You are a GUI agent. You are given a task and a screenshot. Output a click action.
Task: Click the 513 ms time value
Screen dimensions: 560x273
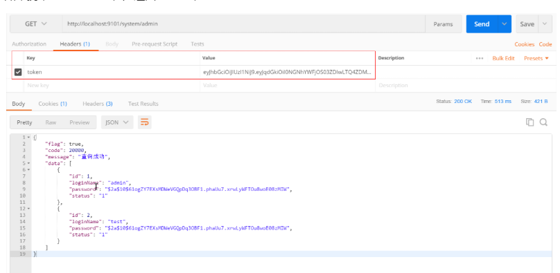pos(503,102)
